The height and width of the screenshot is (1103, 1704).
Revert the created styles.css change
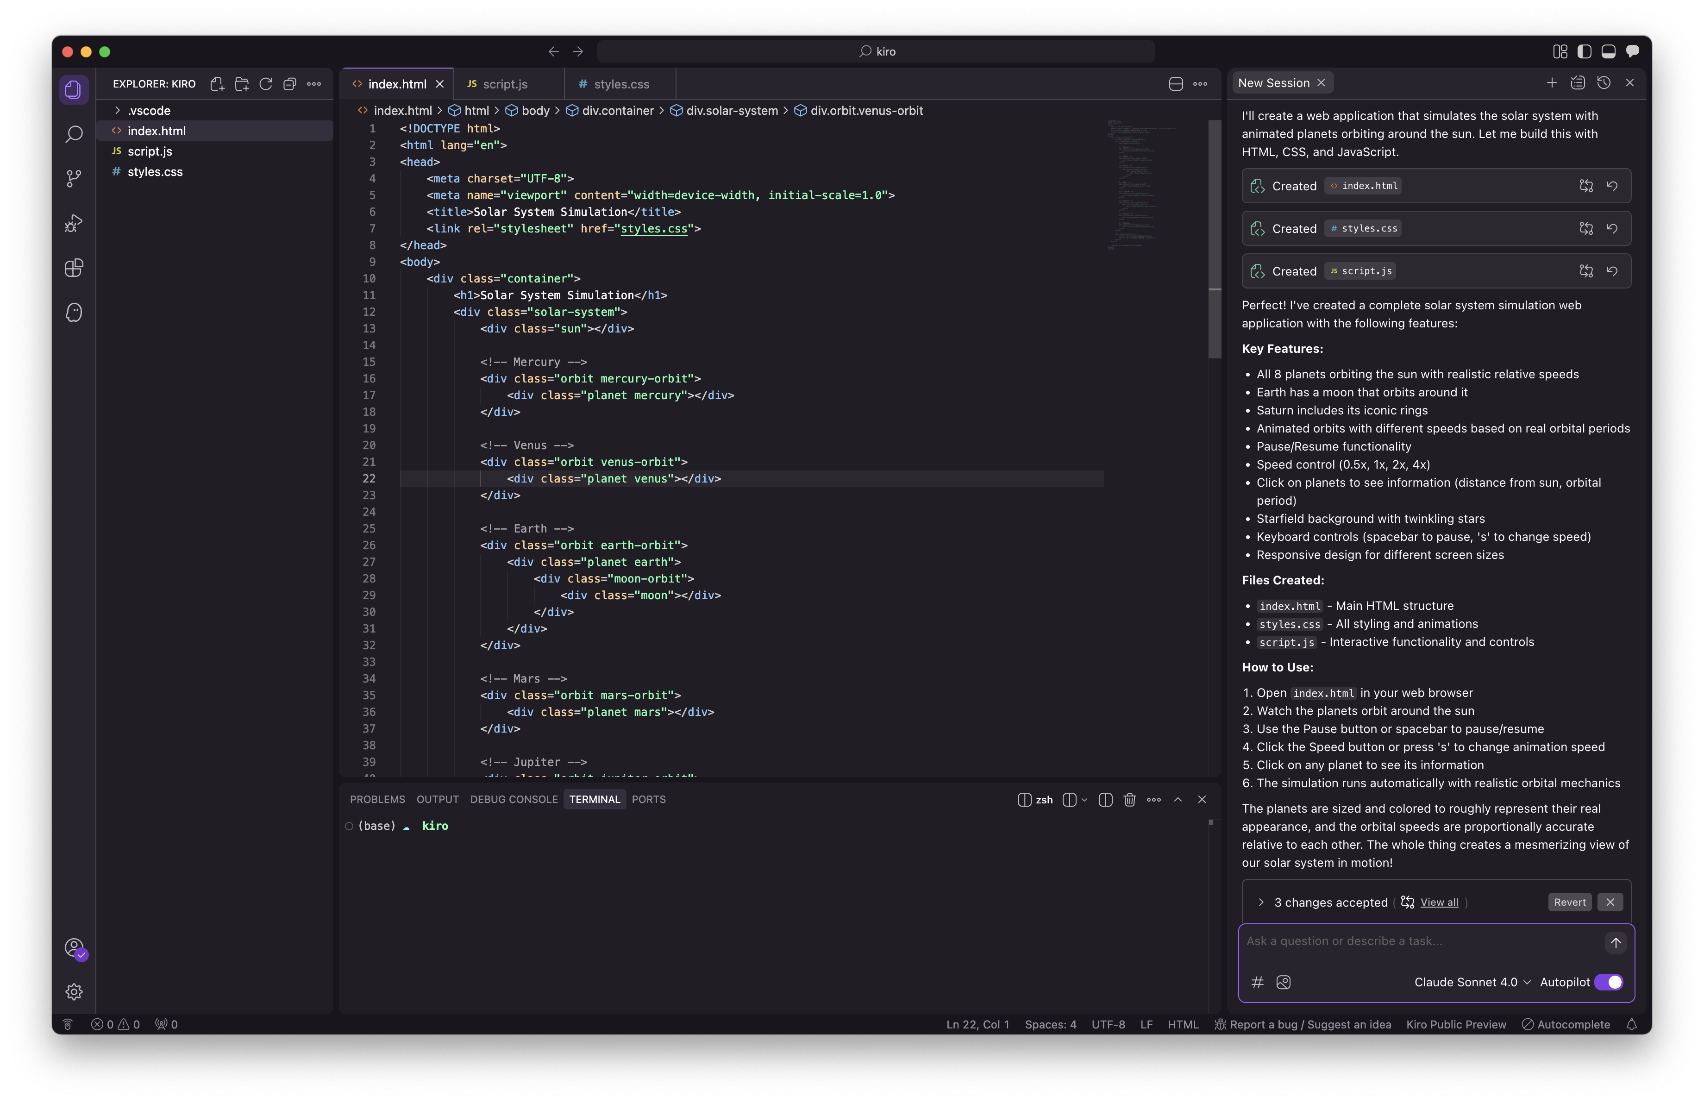tap(1612, 228)
